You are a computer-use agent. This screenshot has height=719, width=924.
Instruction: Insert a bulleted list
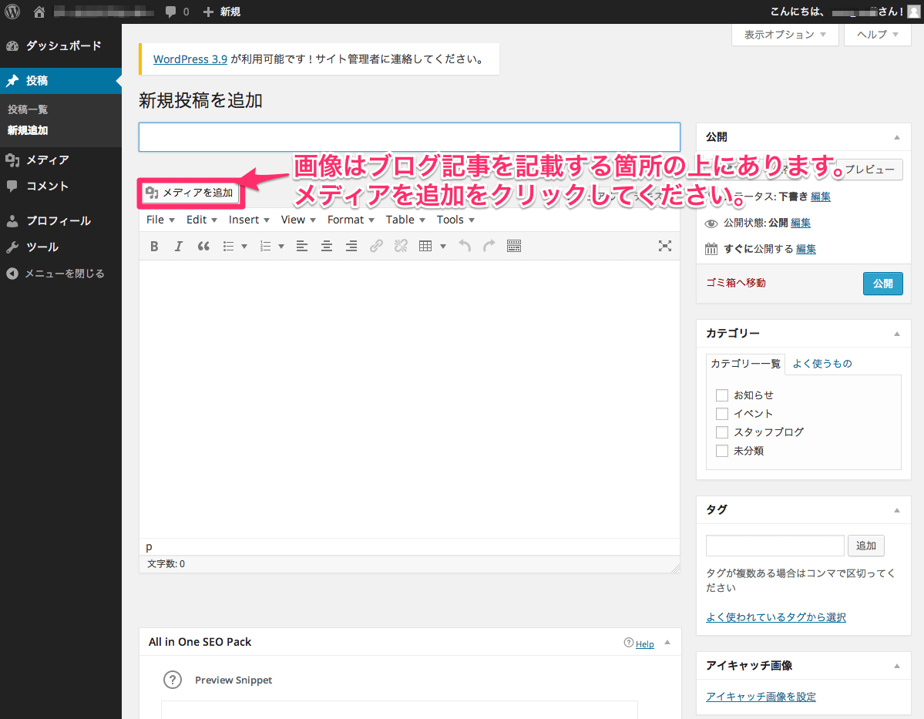click(x=229, y=247)
